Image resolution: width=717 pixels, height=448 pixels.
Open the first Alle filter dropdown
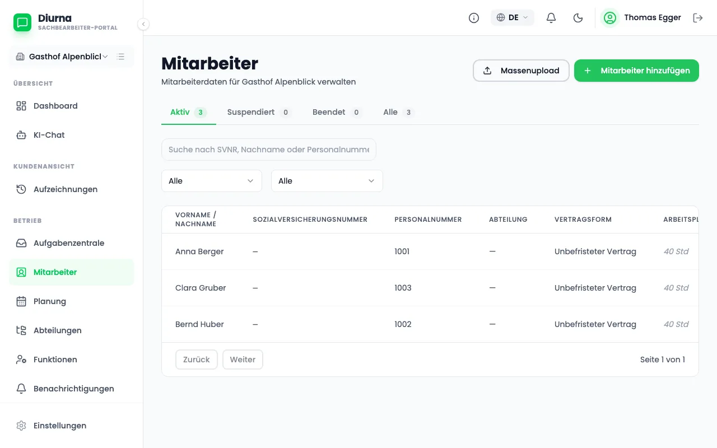click(x=212, y=181)
